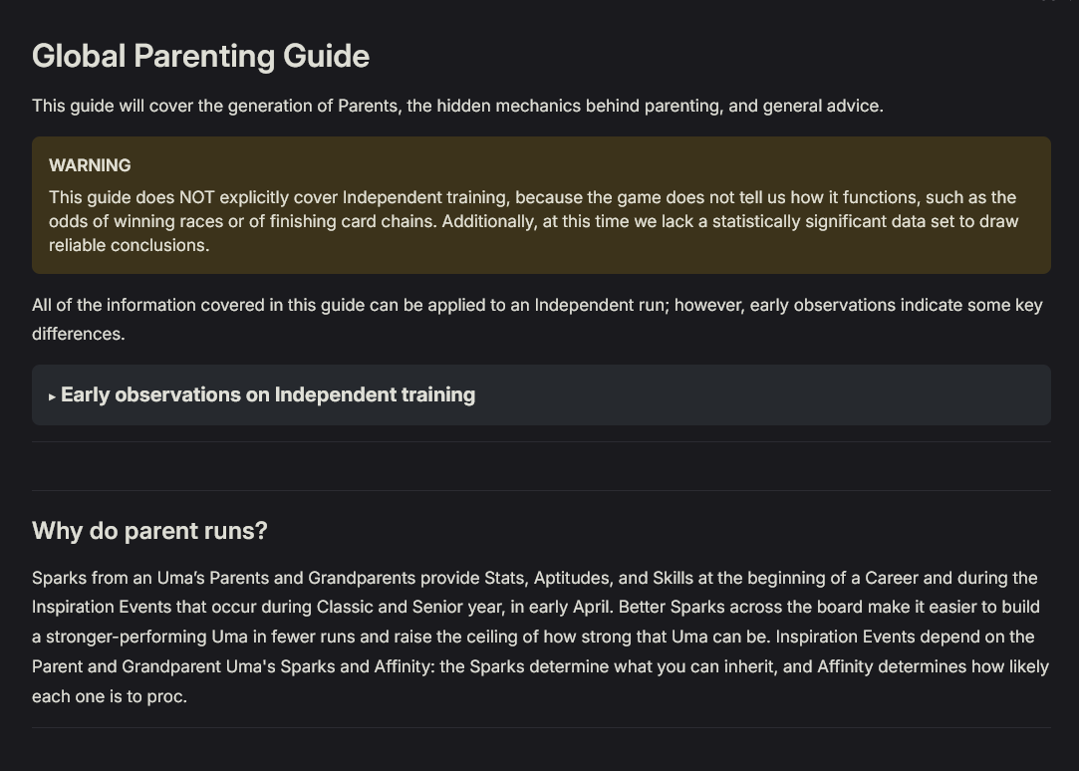Select the 'Why do parent runs?' heading
1079x771 pixels.
(149, 531)
